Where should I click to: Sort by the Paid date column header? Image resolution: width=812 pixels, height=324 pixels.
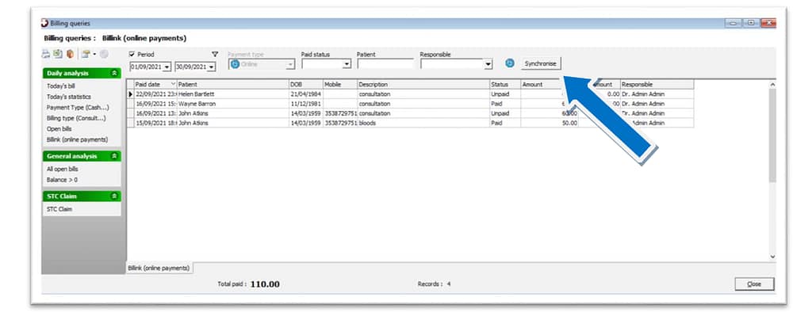[151, 83]
